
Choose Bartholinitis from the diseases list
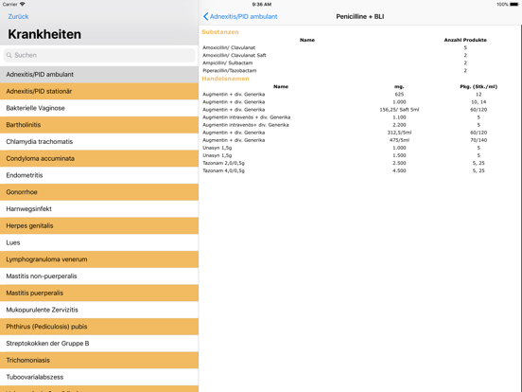coord(99,125)
